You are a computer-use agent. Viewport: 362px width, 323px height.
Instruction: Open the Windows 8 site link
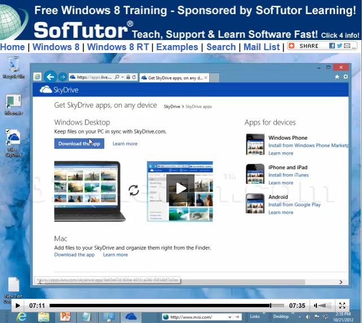[56, 47]
